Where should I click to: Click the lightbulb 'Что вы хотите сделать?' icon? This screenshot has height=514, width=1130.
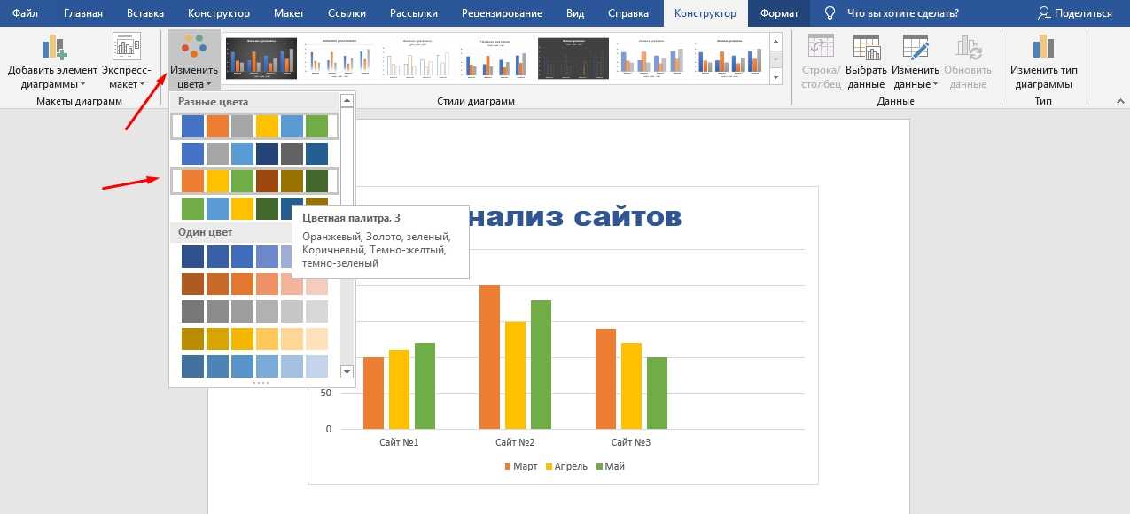830,13
